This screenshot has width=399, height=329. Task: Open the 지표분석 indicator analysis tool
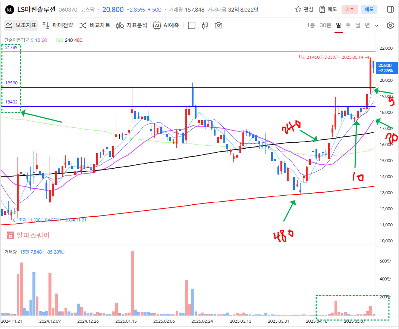click(132, 25)
